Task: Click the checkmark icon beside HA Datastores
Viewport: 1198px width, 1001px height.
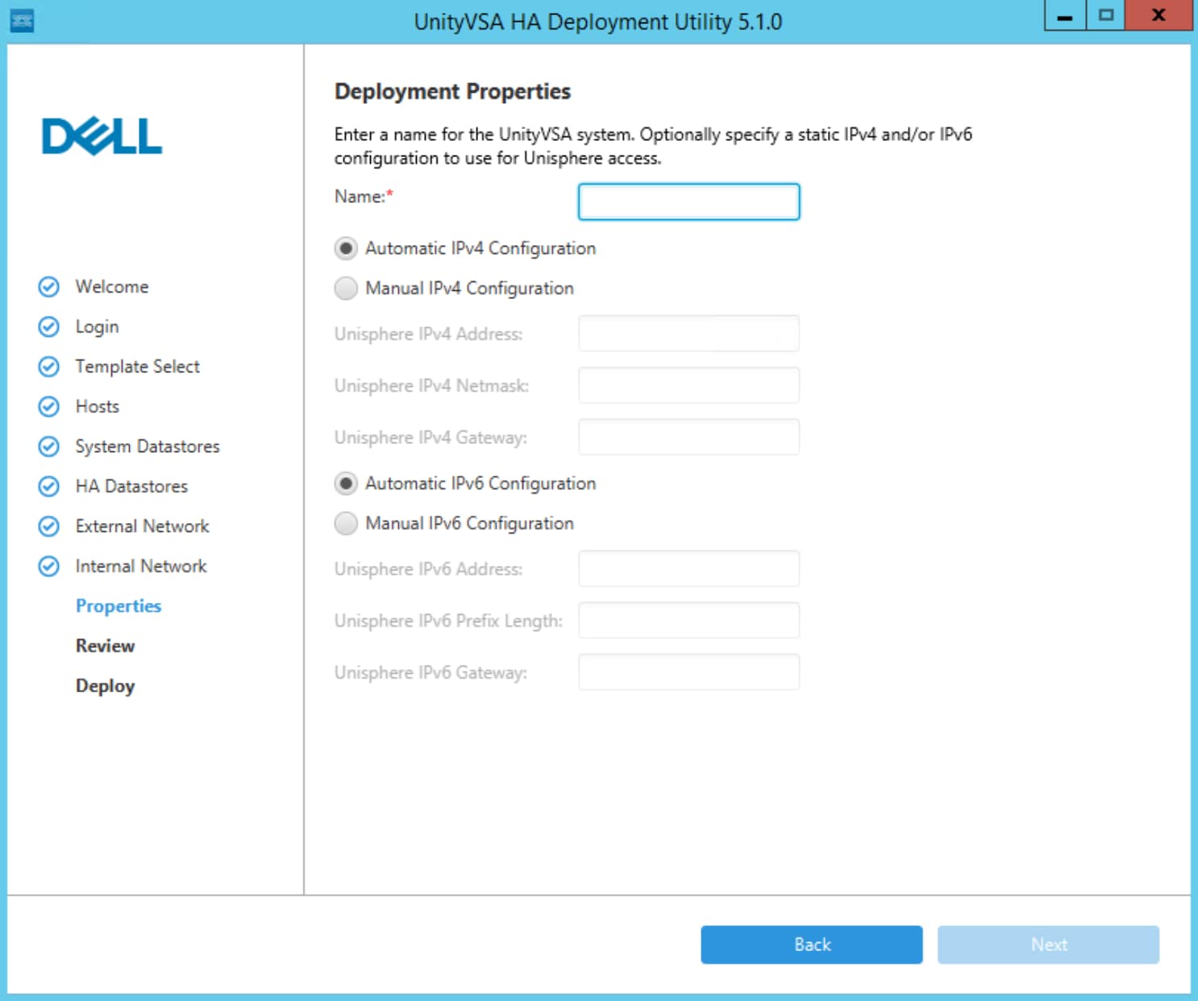Action: (x=49, y=486)
